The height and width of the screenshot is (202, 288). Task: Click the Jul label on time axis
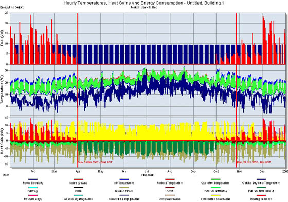147,172
